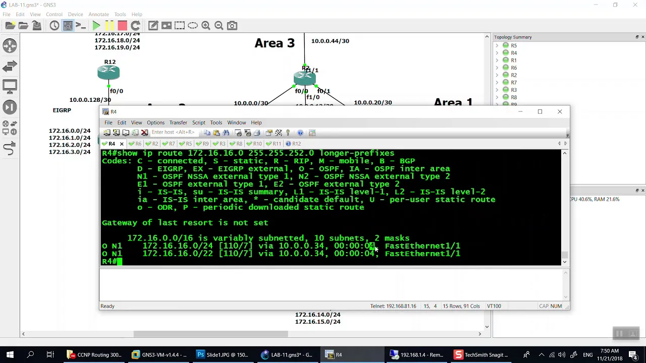Select the draw rectangle tool
Viewport: 646px width, 363px height.
pos(180,26)
